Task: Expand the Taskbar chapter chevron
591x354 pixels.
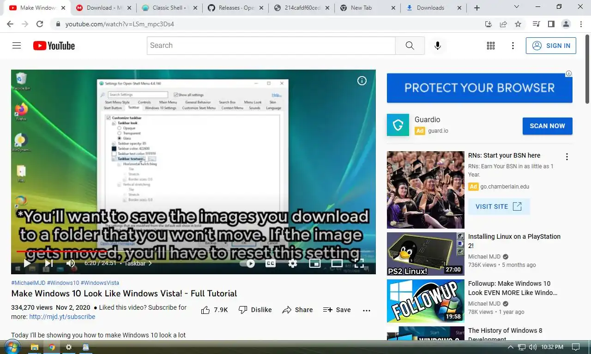Action: pos(150,264)
